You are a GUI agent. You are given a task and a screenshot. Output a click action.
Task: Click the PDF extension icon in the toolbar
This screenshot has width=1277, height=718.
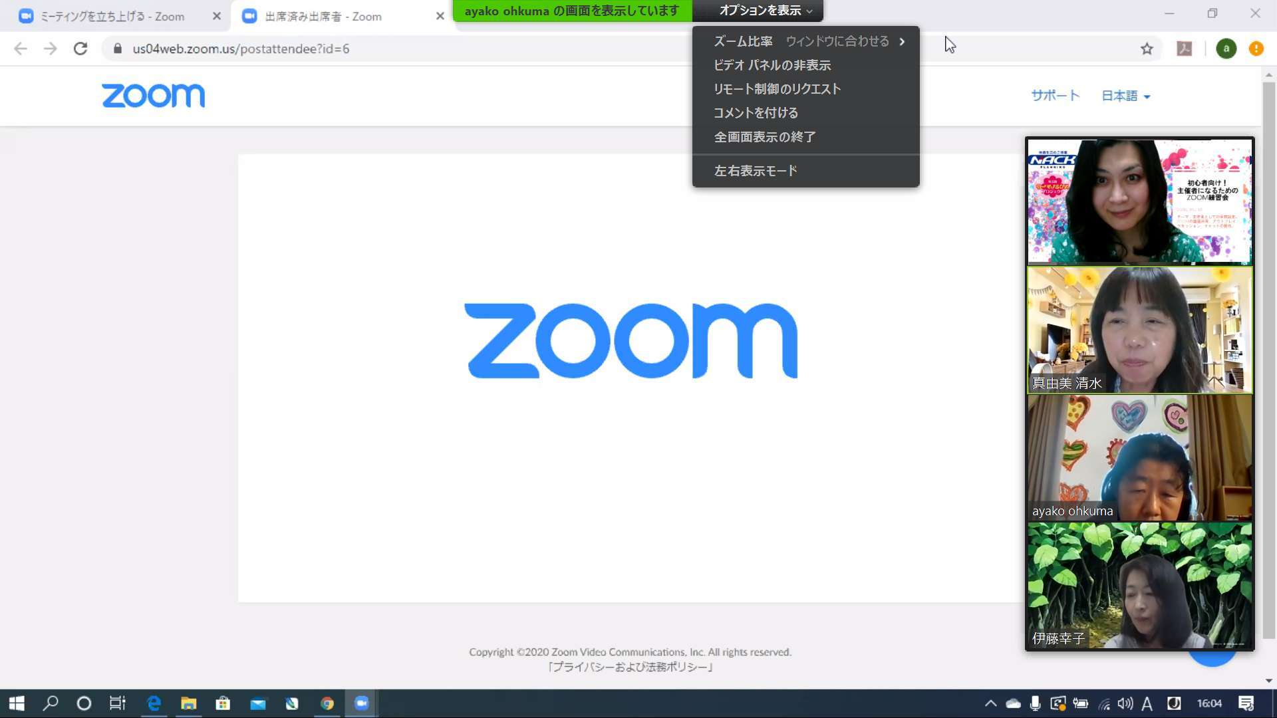[1185, 49]
